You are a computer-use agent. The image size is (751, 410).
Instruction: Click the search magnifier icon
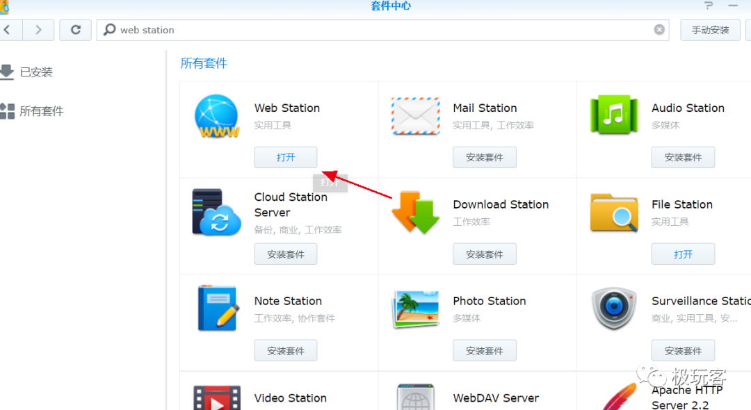(109, 30)
